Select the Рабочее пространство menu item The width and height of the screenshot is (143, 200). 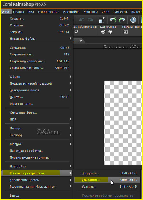pos(37,173)
